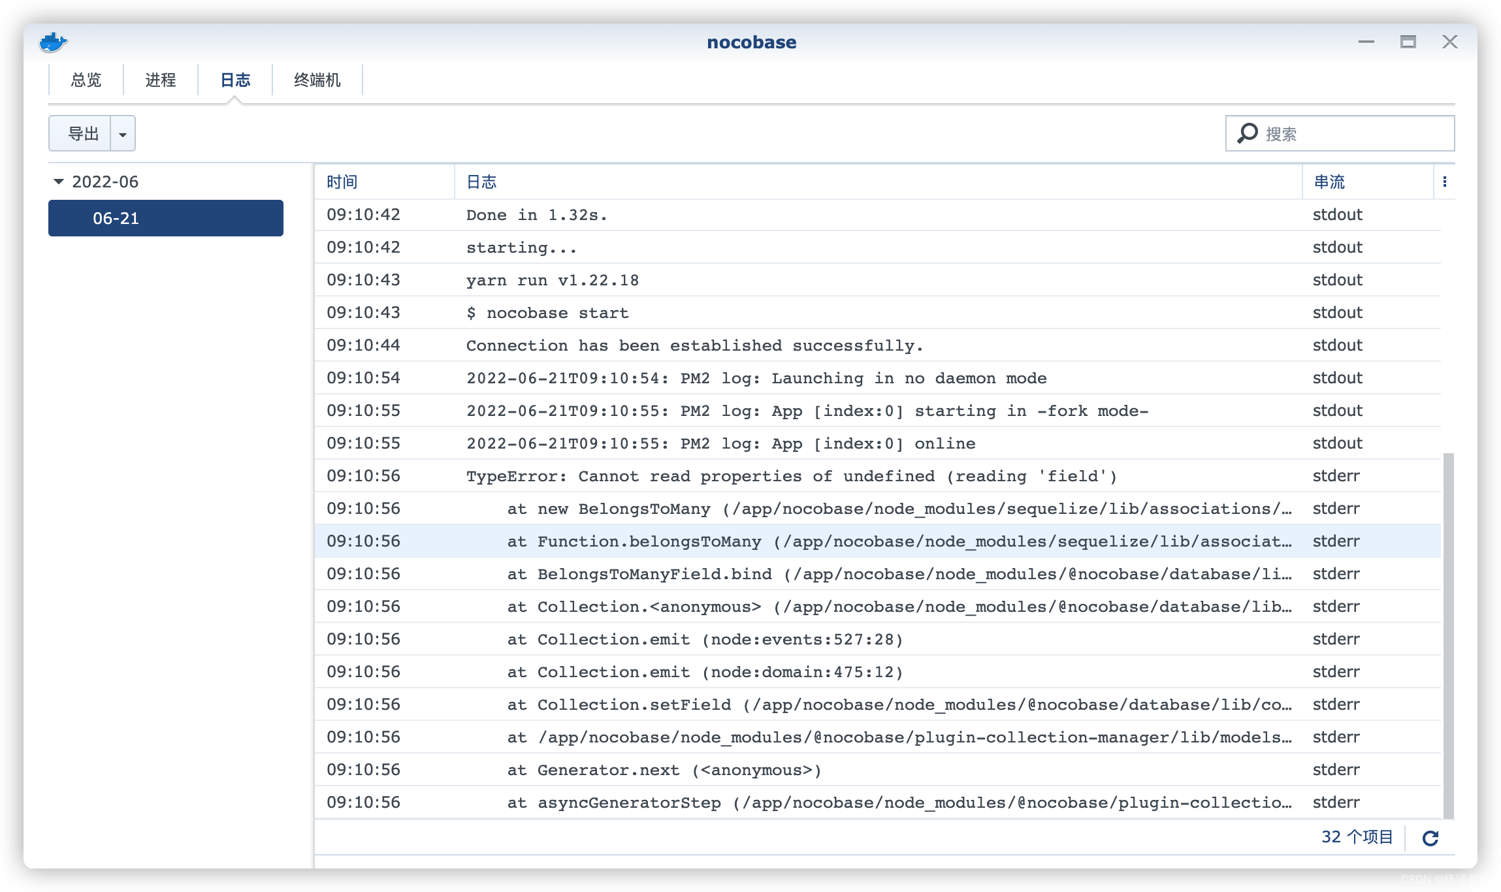
Task: Switch to the 进程 tab
Action: point(161,80)
